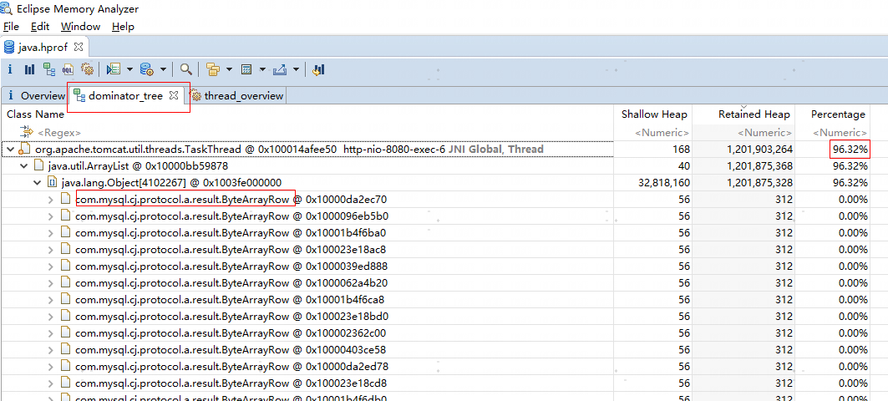Click the 96.32% value in the TaskThread row
Screen dimensions: 888x401
(850, 150)
